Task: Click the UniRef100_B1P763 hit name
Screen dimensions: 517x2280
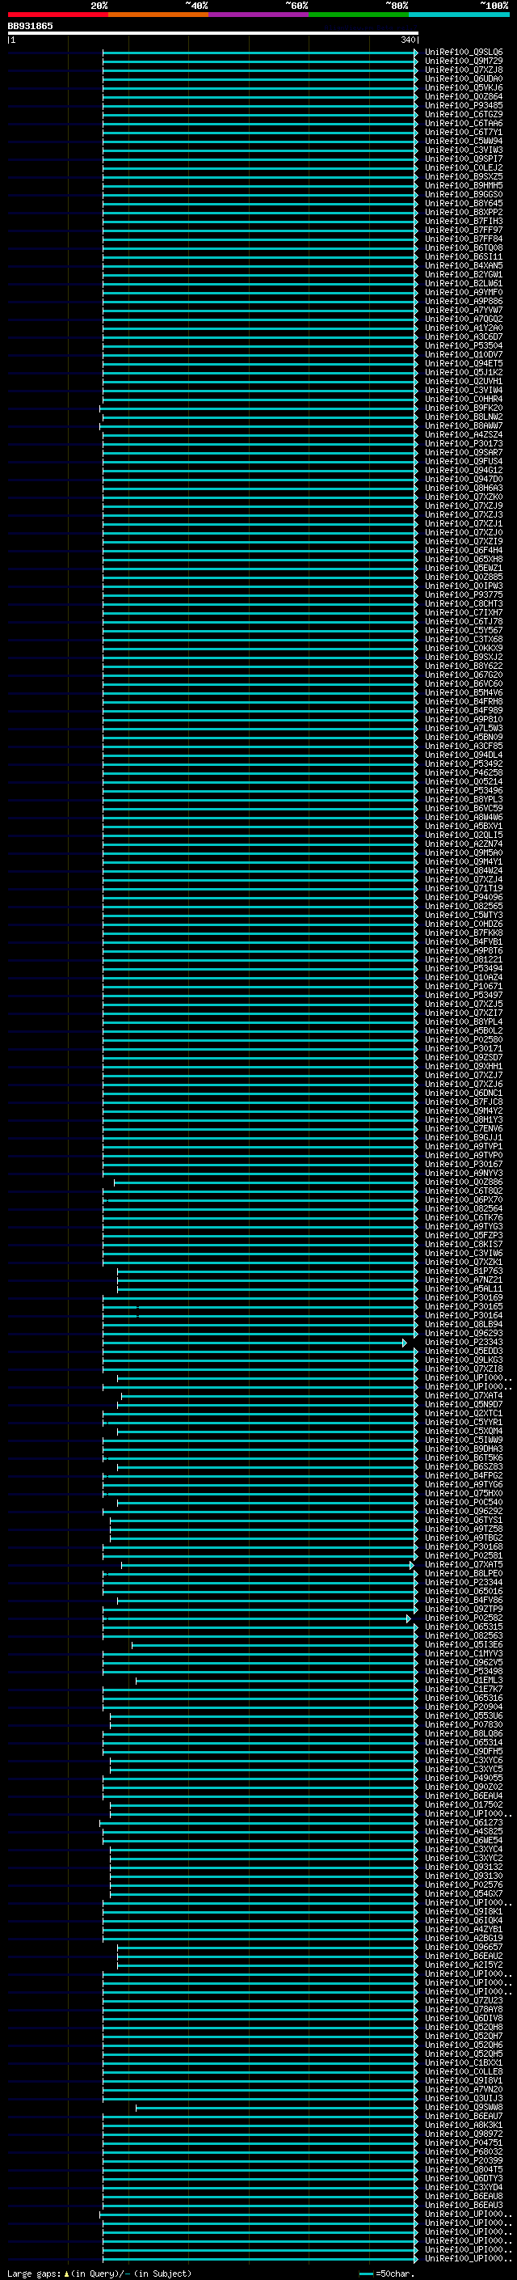Action: pos(464,1272)
